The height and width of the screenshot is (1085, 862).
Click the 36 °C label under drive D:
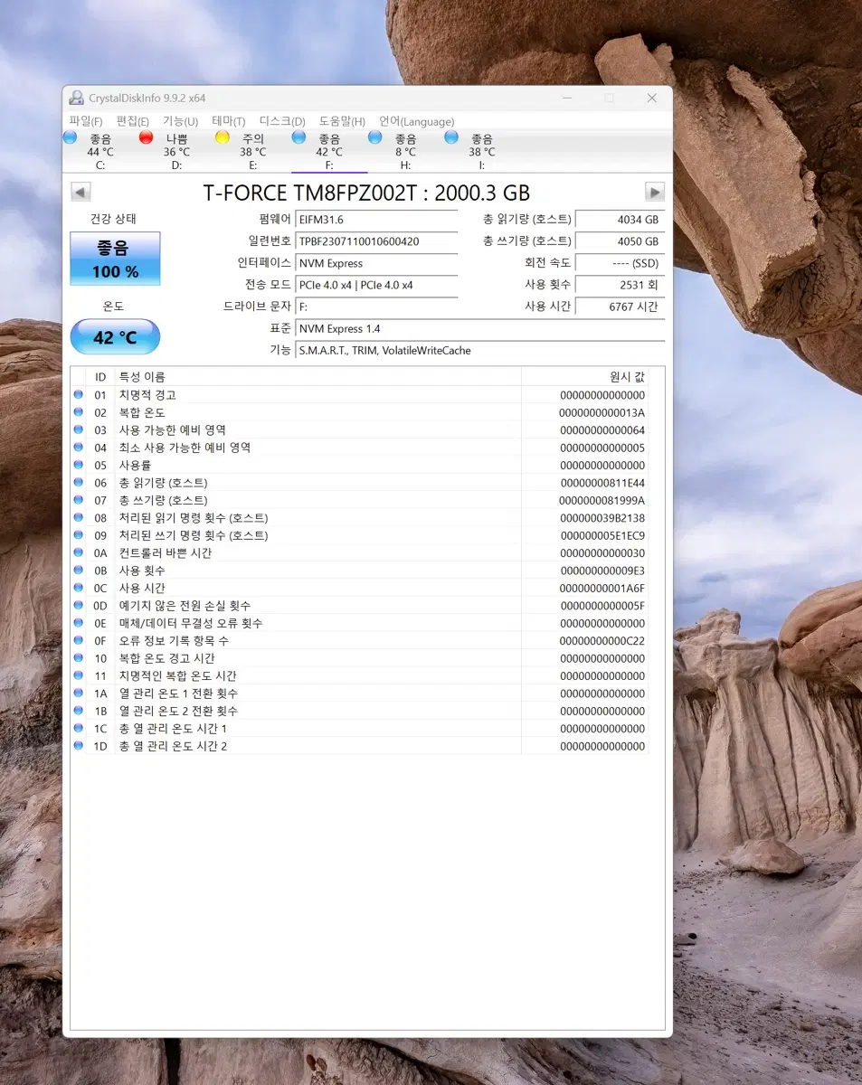176,152
